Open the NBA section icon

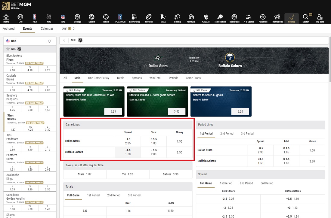click(x=34, y=18)
